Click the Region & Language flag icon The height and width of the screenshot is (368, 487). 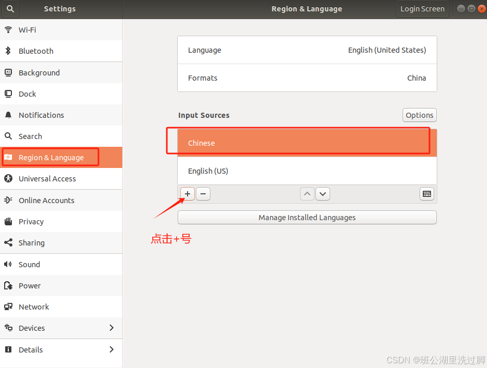8,157
